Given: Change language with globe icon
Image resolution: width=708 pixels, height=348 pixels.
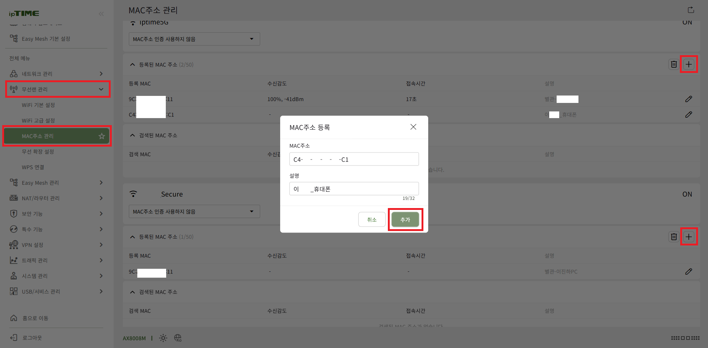Looking at the screenshot, I should [178, 338].
